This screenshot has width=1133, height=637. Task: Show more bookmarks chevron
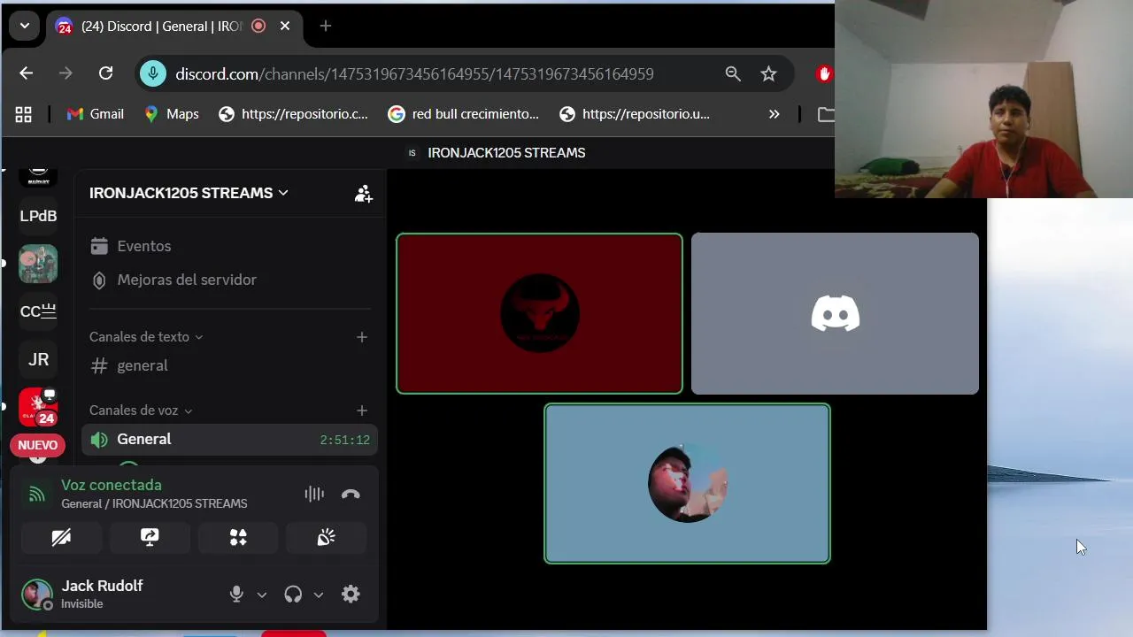coord(774,114)
